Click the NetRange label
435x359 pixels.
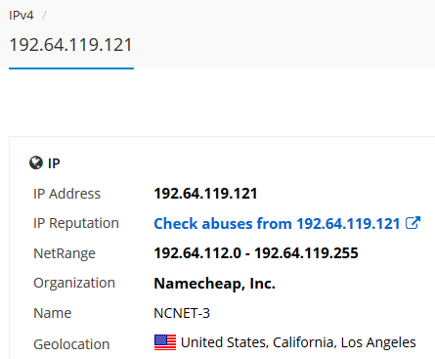click(x=65, y=253)
